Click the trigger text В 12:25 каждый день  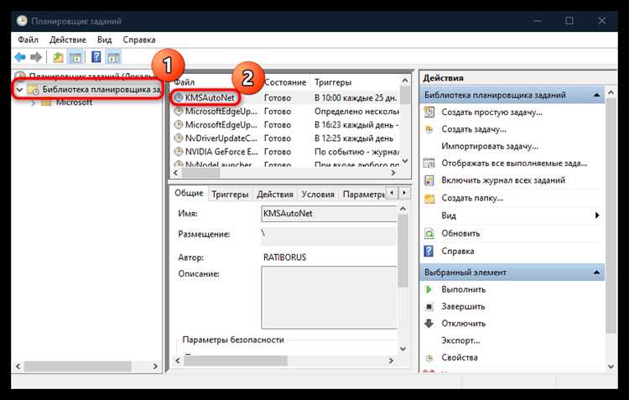pos(354,138)
